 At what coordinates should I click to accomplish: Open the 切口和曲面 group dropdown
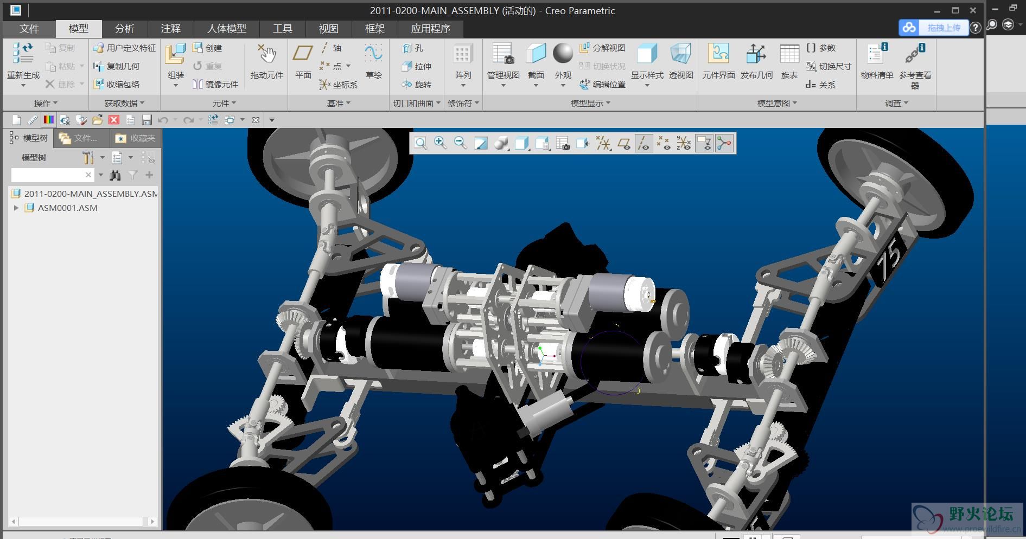[x=416, y=103]
